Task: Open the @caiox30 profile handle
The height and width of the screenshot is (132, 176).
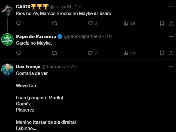Action: pos(61,7)
